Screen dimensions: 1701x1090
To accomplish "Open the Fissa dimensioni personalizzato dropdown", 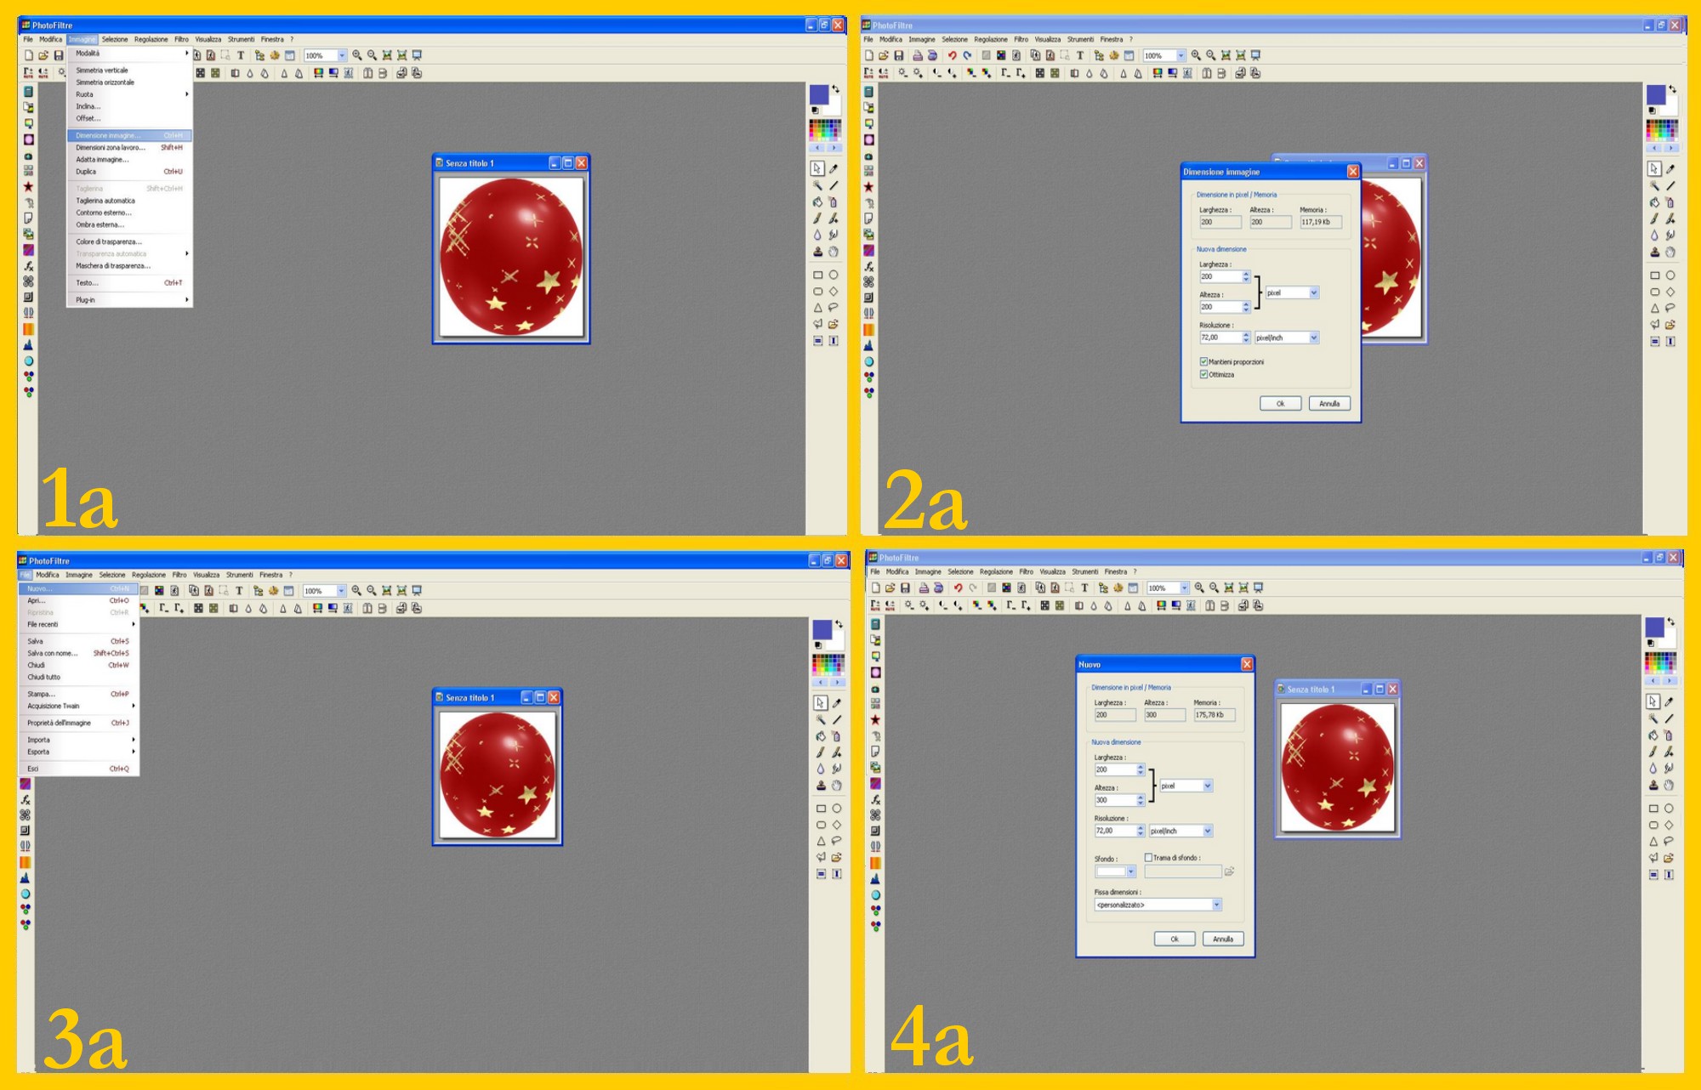I will 1216,905.
